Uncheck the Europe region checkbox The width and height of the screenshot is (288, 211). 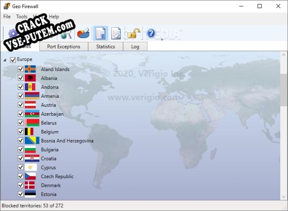click(x=13, y=60)
